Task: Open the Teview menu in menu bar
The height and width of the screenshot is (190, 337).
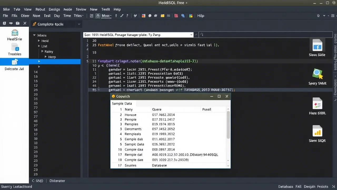Action: [81, 9]
